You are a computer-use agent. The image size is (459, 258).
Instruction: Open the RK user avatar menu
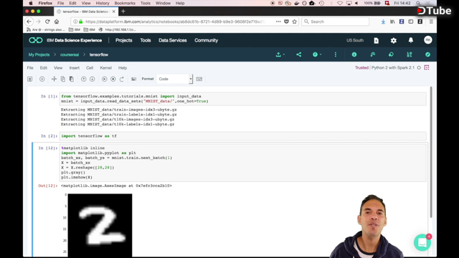coord(428,40)
